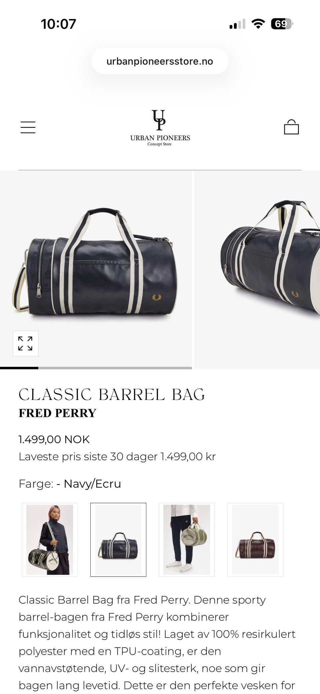Tap the main navy barrel bag image
The height and width of the screenshot is (694, 320).
coord(96,269)
